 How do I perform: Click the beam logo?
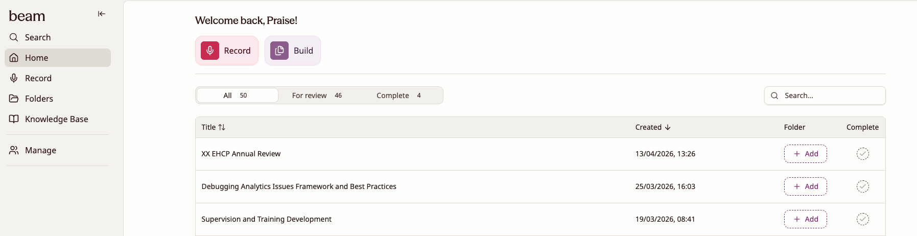coord(27,16)
